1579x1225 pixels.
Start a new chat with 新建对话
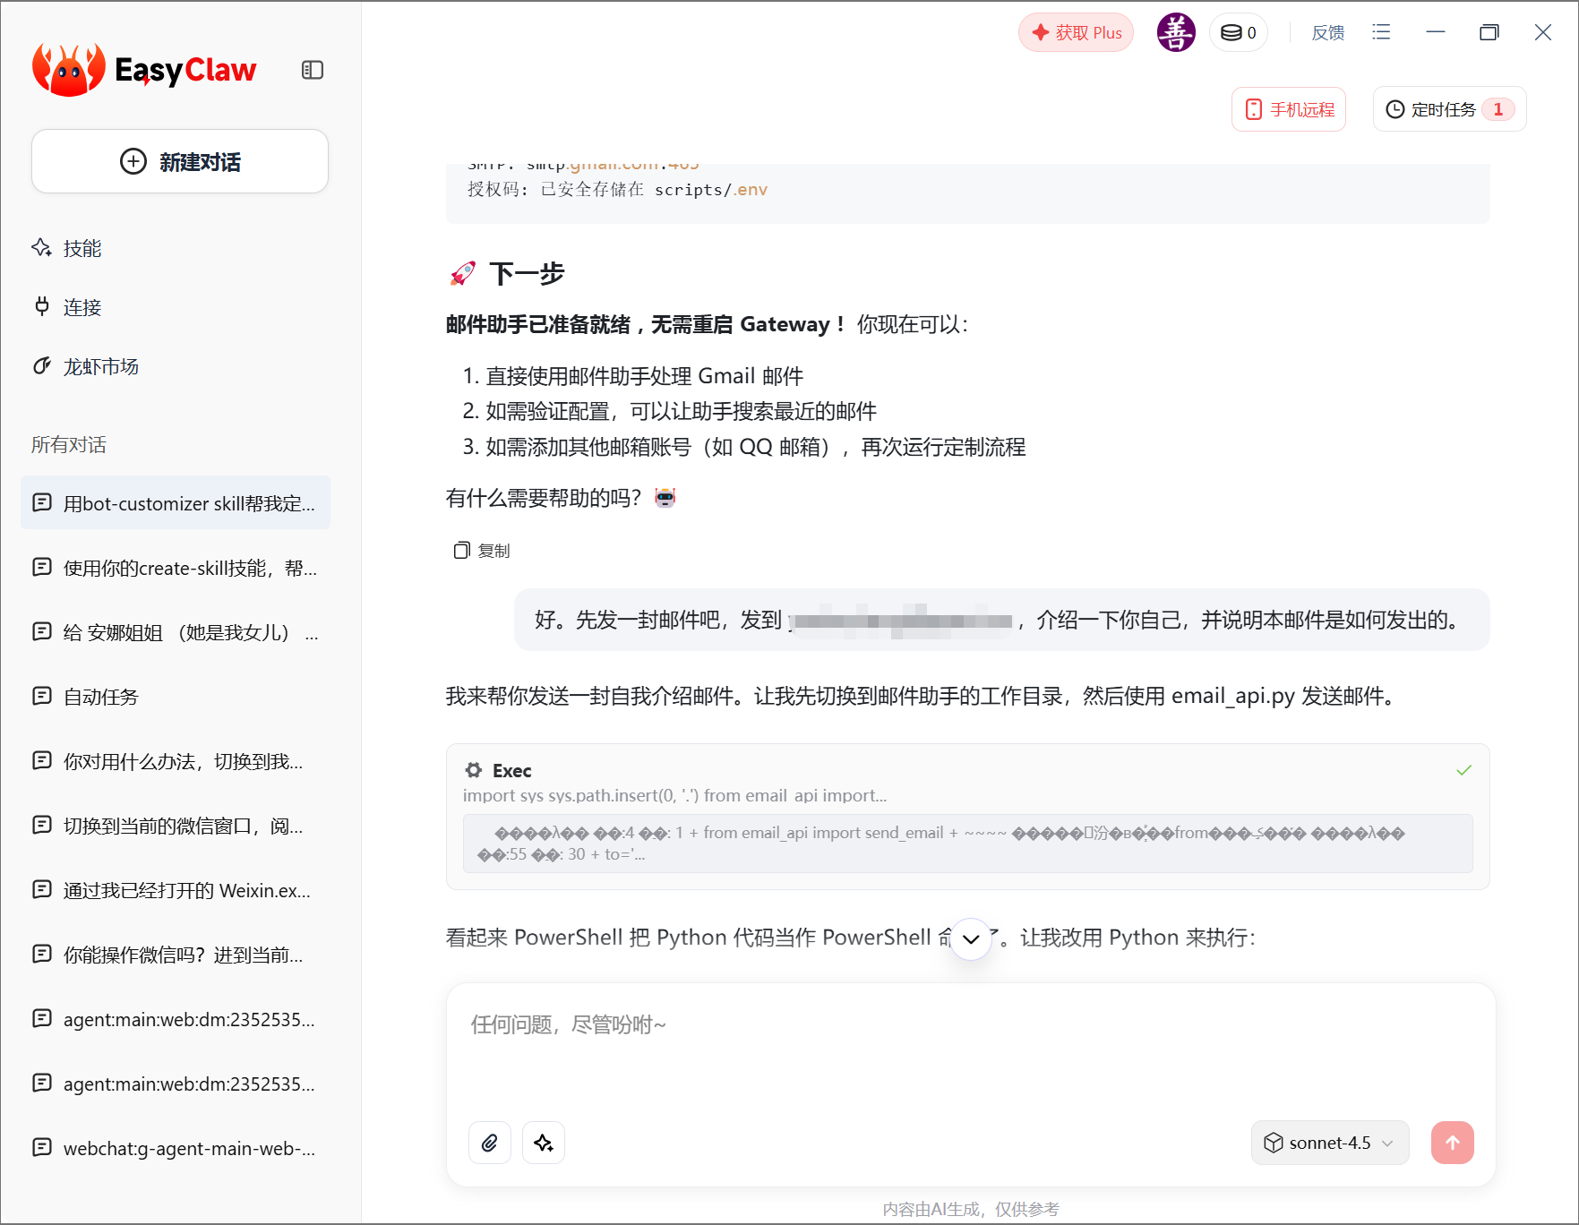pyautogui.click(x=180, y=161)
